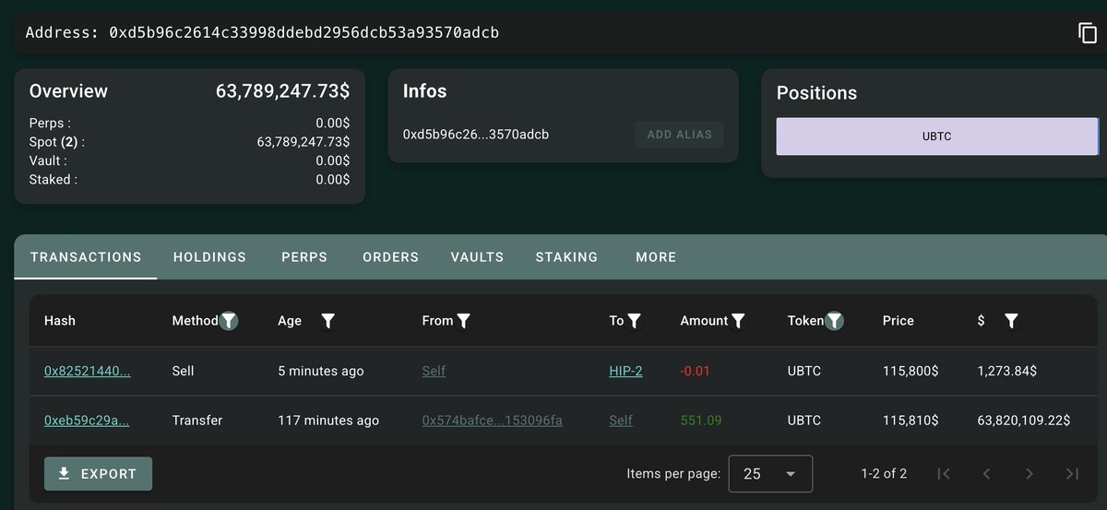The image size is (1107, 510).
Task: Click the Vault label in Overview
Action: tap(50, 160)
